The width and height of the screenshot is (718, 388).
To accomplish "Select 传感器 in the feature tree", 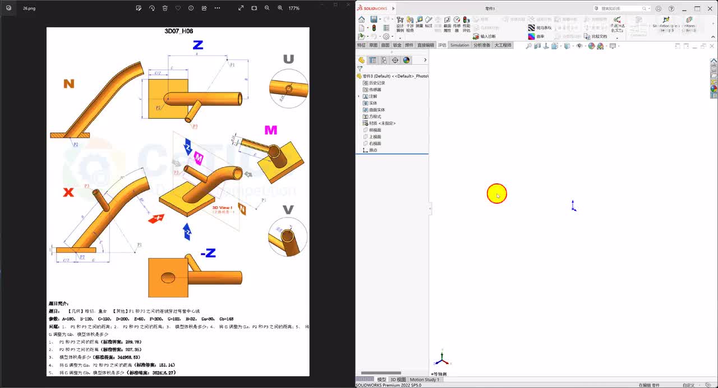I will point(372,90).
